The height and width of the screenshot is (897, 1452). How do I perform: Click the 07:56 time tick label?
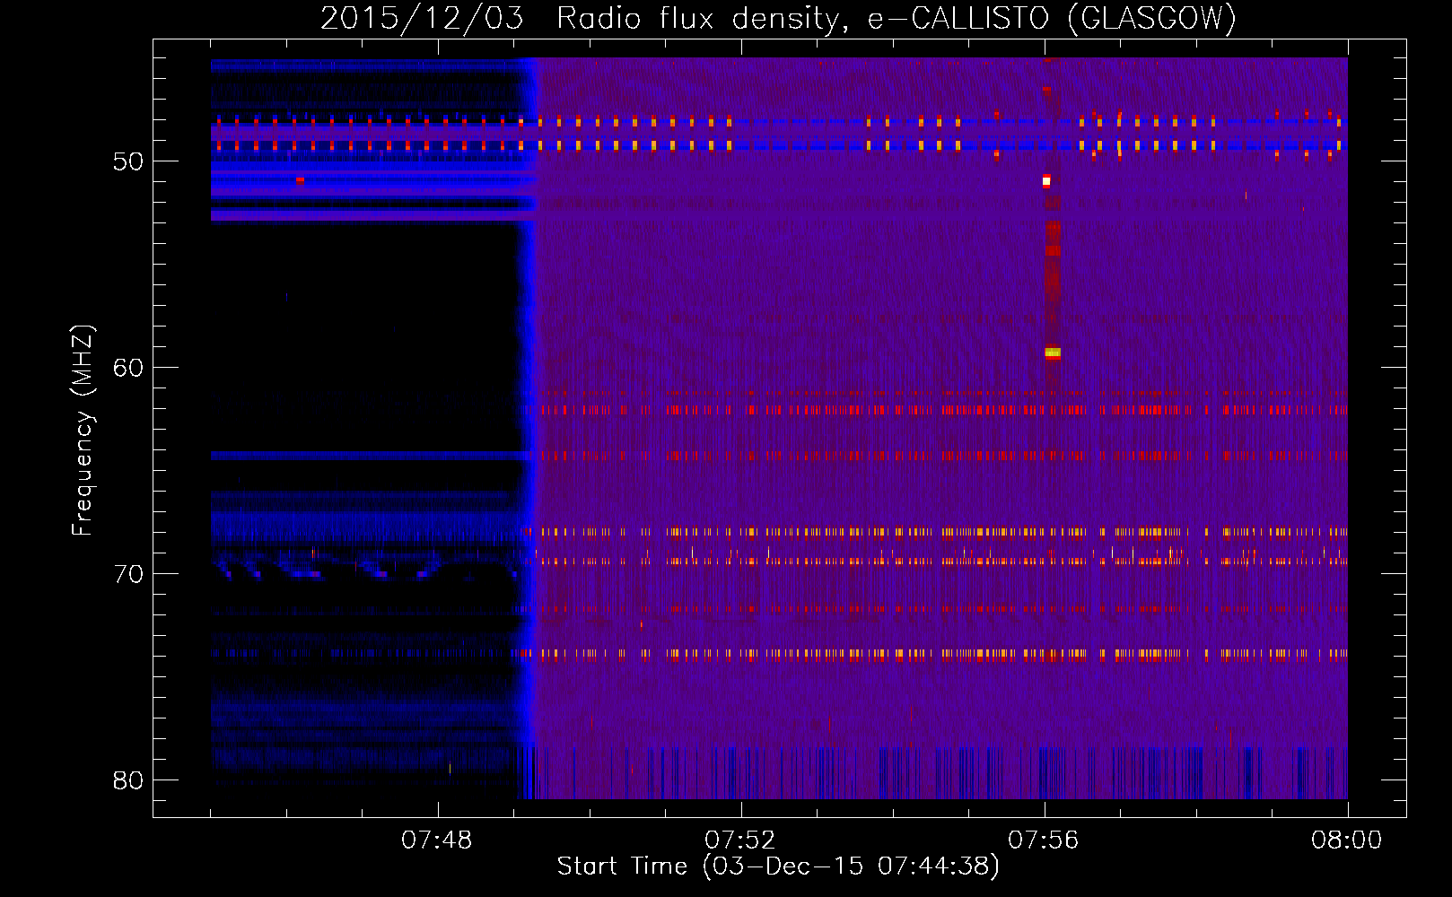[1044, 840]
